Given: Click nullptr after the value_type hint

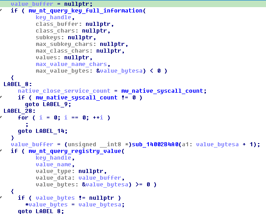Looking at the screenshot, I should click(x=91, y=171).
